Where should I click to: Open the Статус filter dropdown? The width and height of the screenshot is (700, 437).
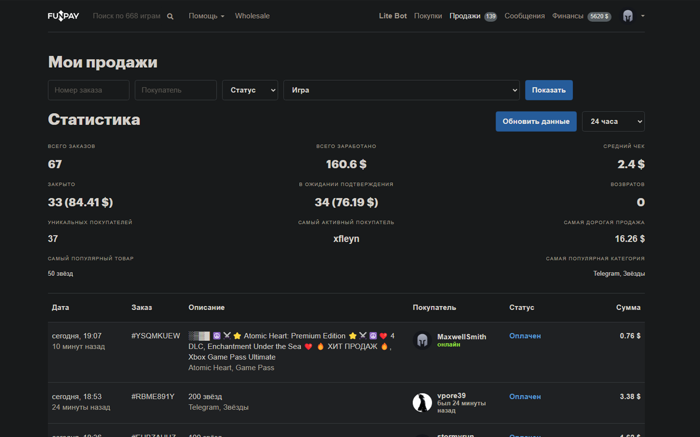(250, 90)
